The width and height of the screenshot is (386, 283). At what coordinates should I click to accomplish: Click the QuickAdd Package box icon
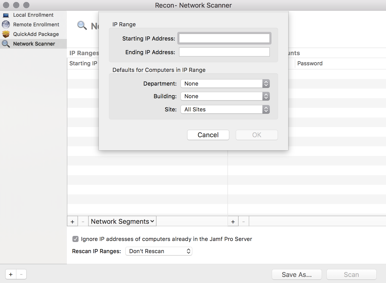click(6, 34)
